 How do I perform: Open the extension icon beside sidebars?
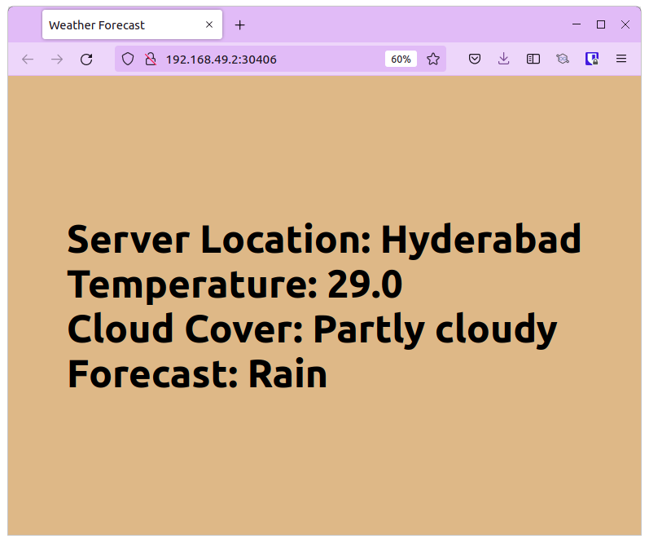[x=563, y=59]
